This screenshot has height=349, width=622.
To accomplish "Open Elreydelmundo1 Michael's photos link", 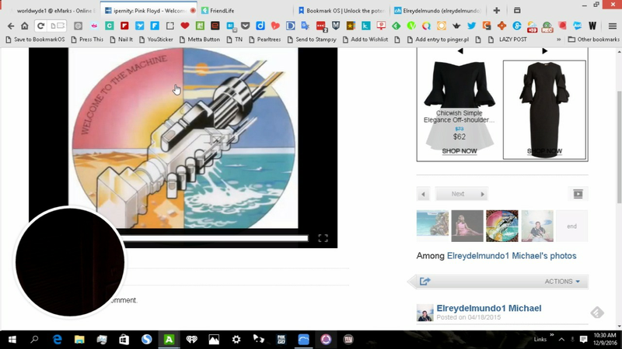I will point(511,256).
